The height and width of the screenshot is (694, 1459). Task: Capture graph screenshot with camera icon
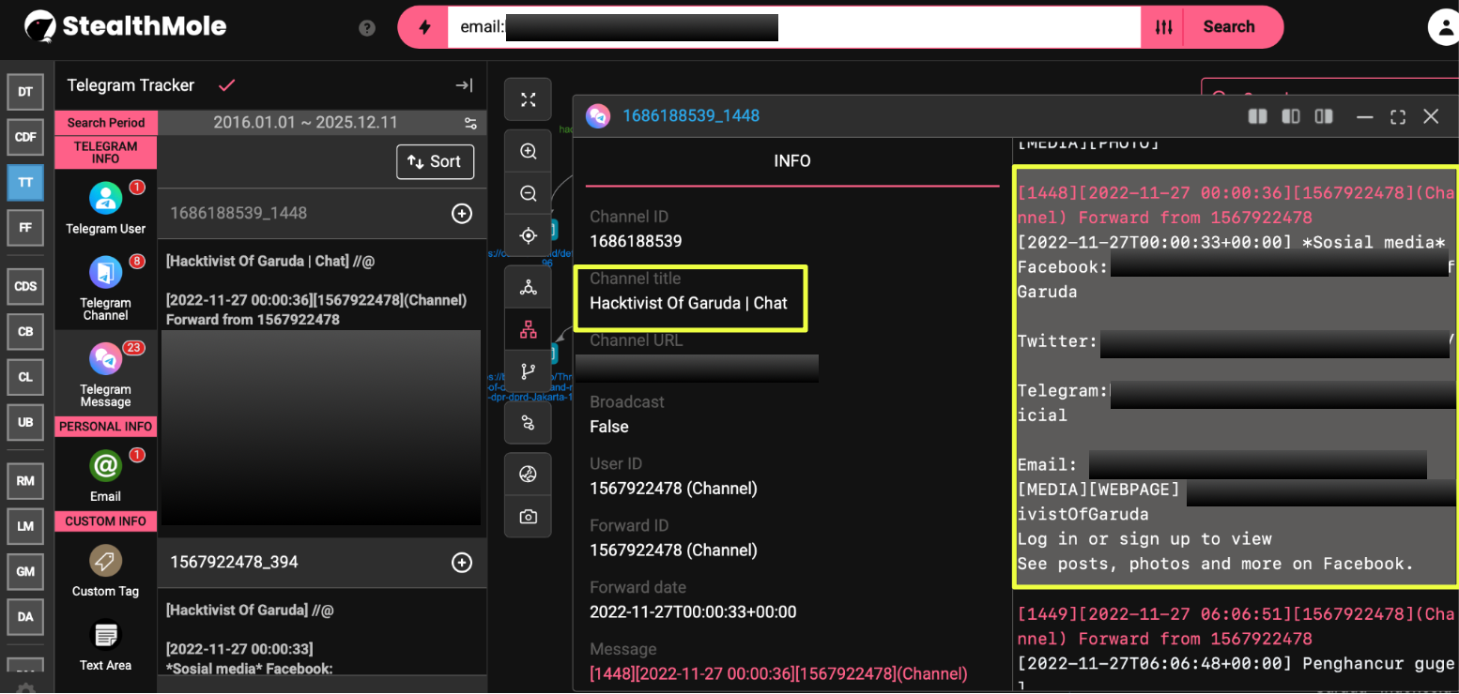pyautogui.click(x=529, y=517)
